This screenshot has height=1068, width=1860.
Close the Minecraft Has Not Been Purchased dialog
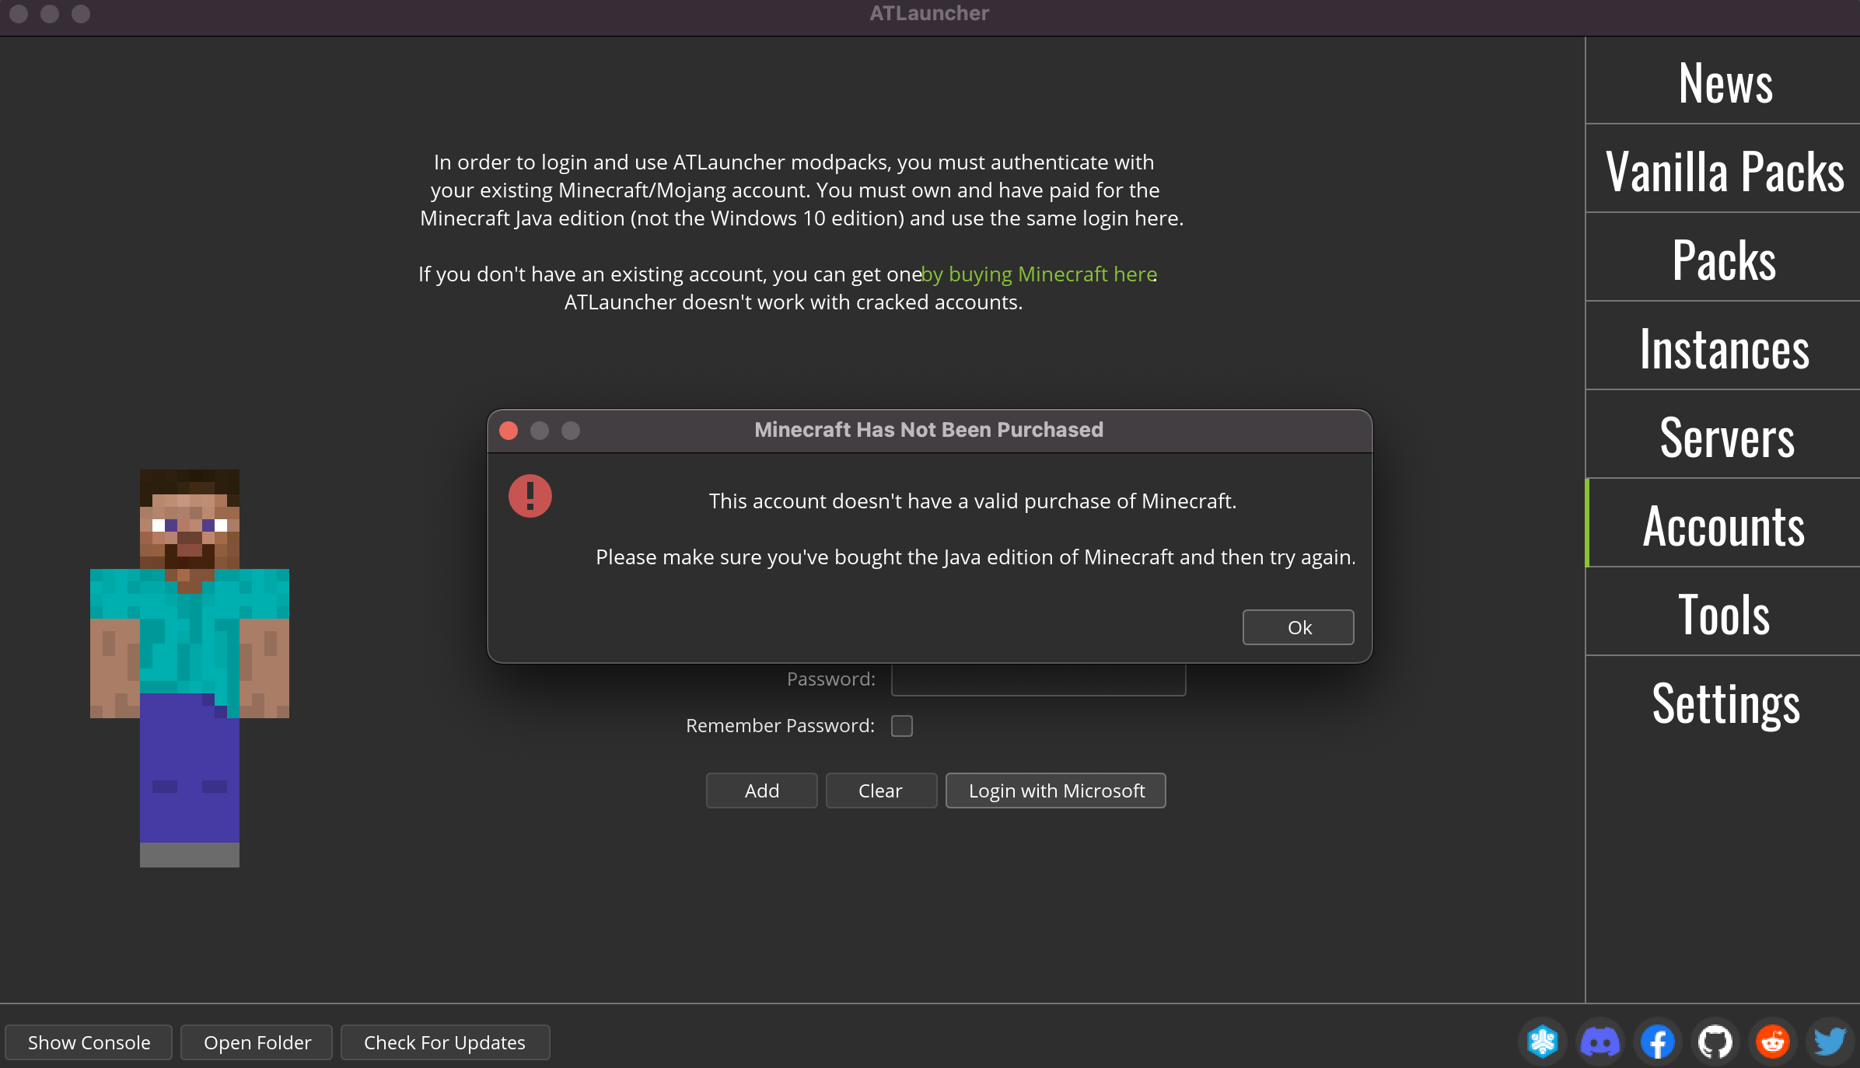tap(509, 431)
